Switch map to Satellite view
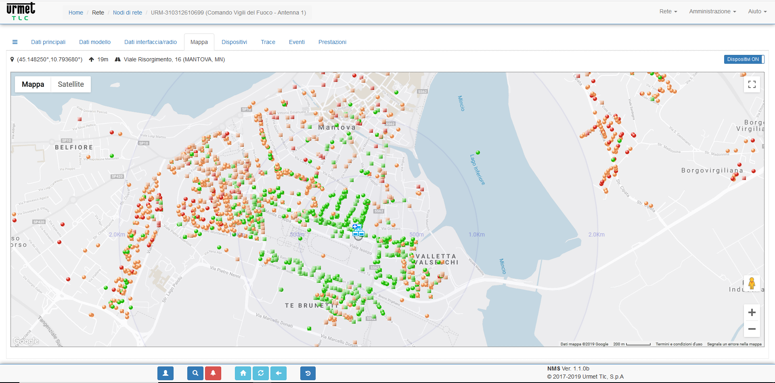Screen dimensions: 775x383 point(71,84)
